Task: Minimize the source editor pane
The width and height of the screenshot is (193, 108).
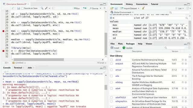Action: click(x=101, y=4)
